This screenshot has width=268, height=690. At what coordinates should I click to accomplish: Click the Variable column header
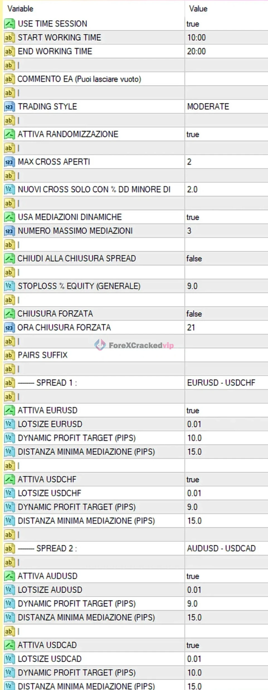point(20,9)
